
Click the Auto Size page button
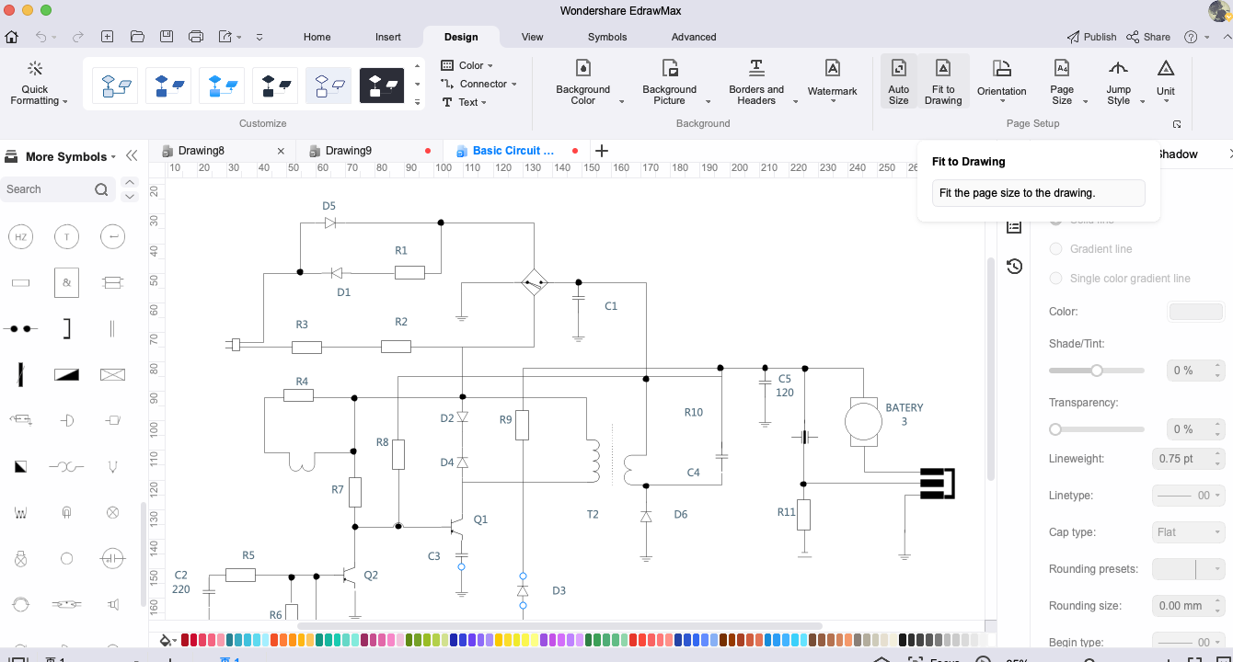899,82
